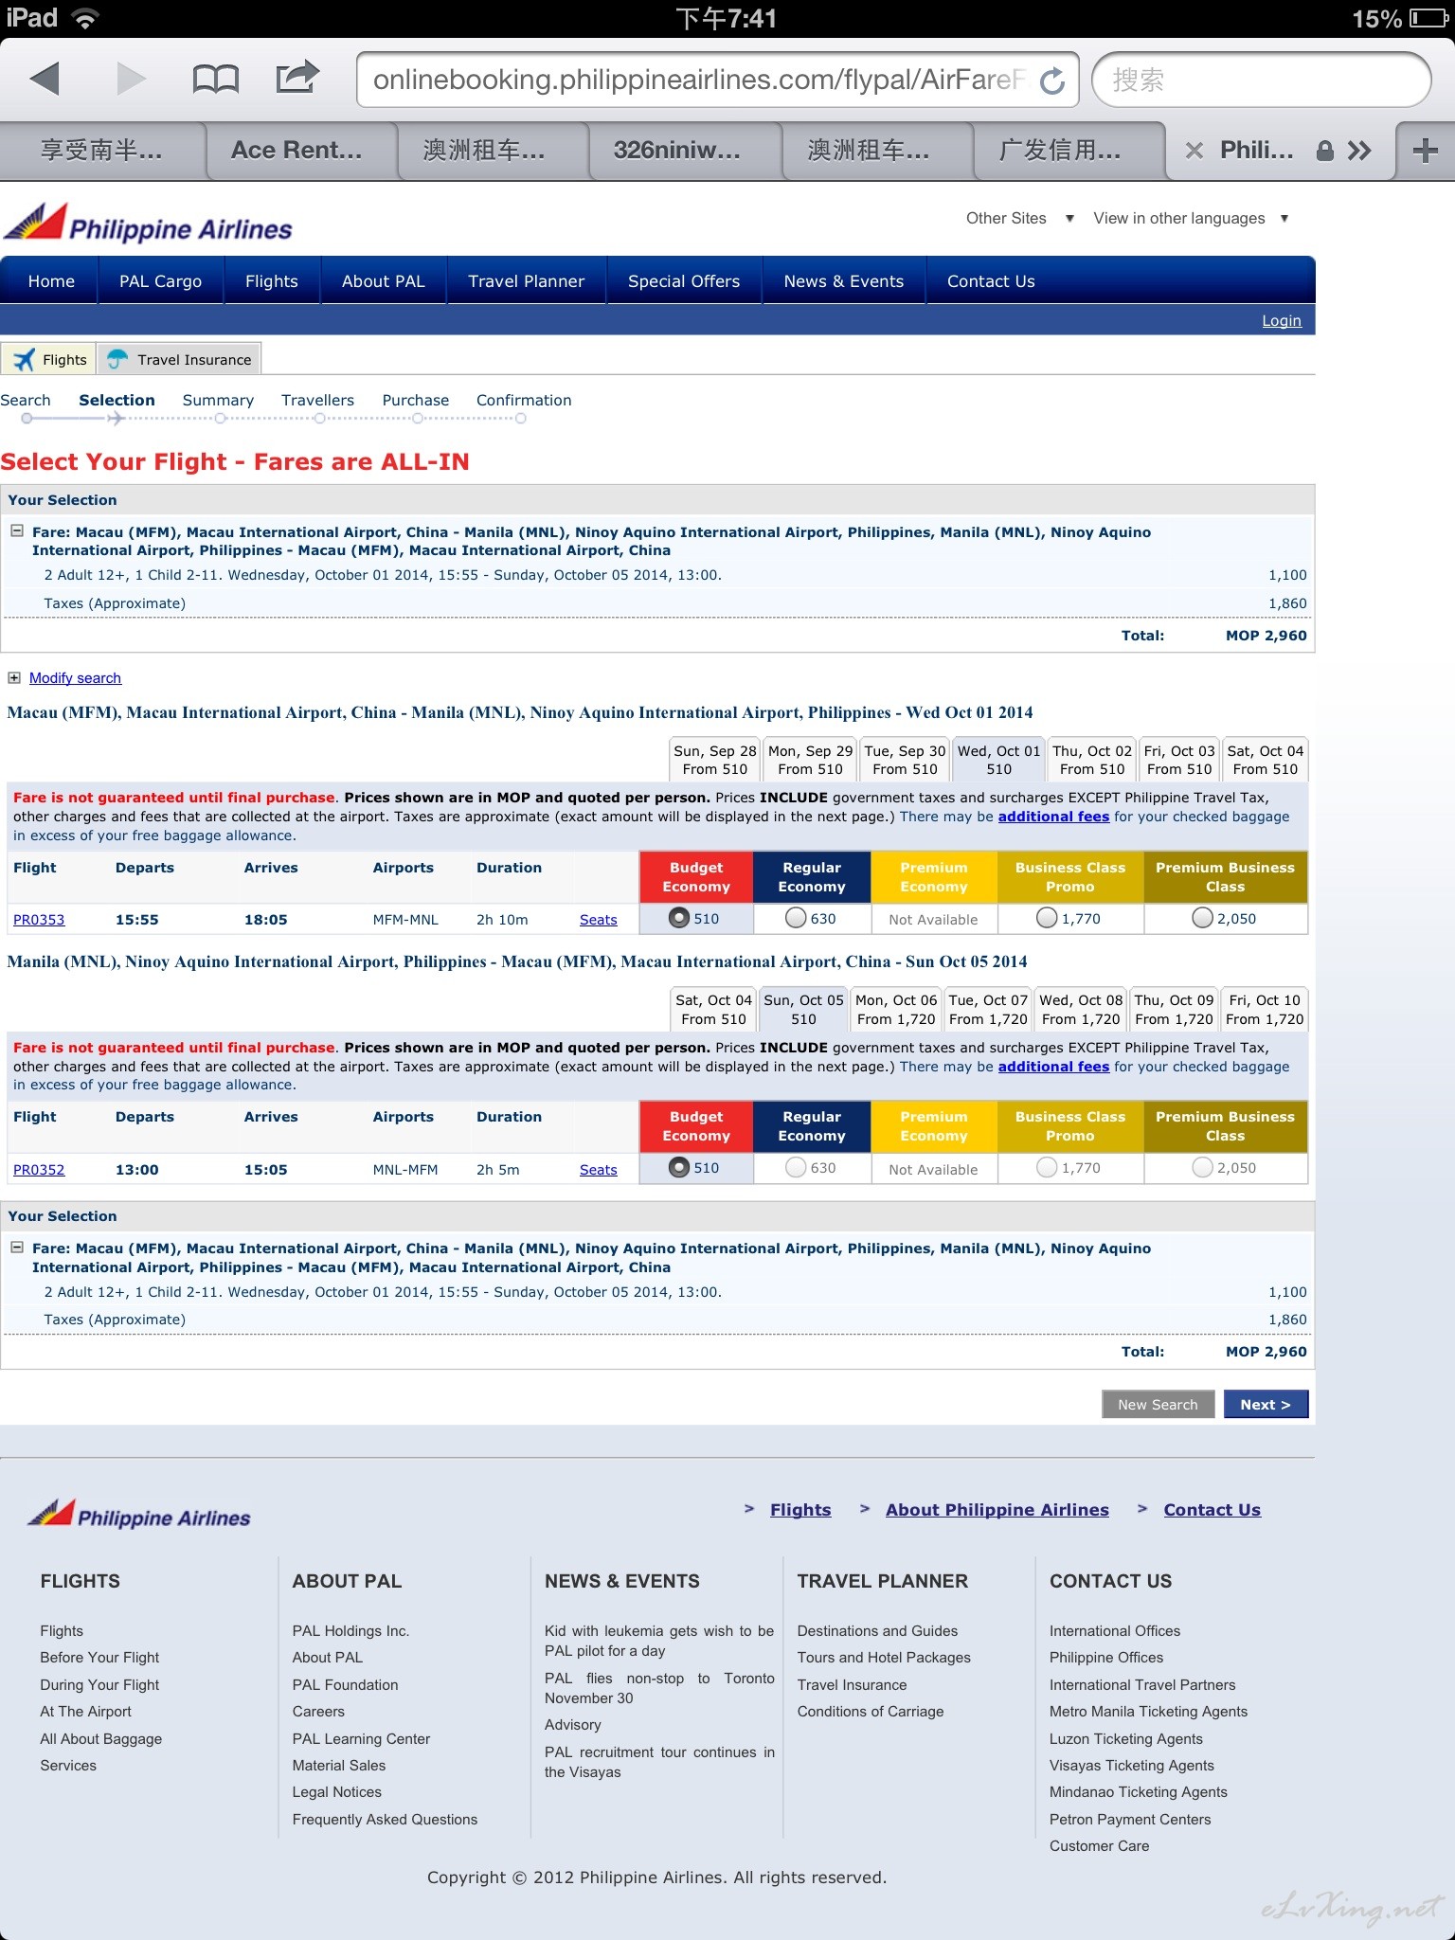Image resolution: width=1455 pixels, height=1940 pixels.
Task: Open footer Contact Us link
Action: [x=1212, y=1510]
